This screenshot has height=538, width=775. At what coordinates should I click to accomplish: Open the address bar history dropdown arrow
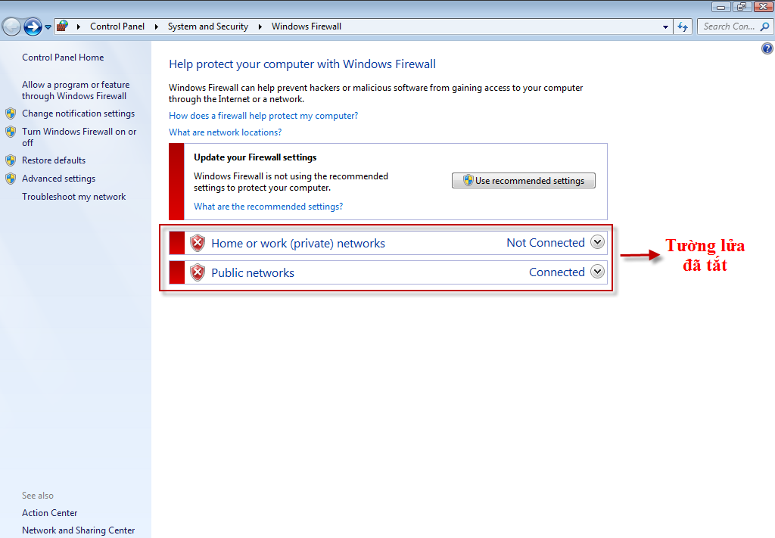pos(665,27)
